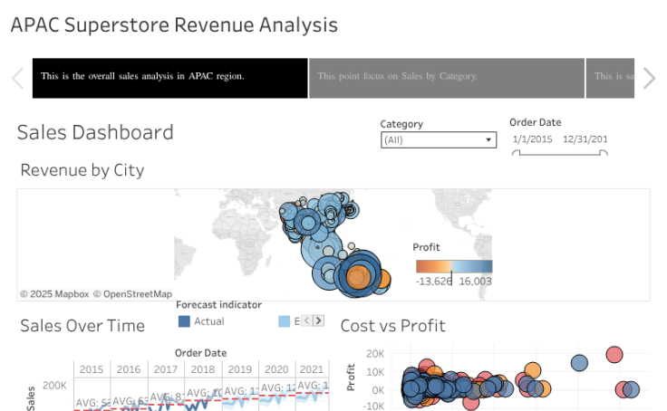Click the Profit color gradient legend
This screenshot has height=411, width=667.
(454, 266)
